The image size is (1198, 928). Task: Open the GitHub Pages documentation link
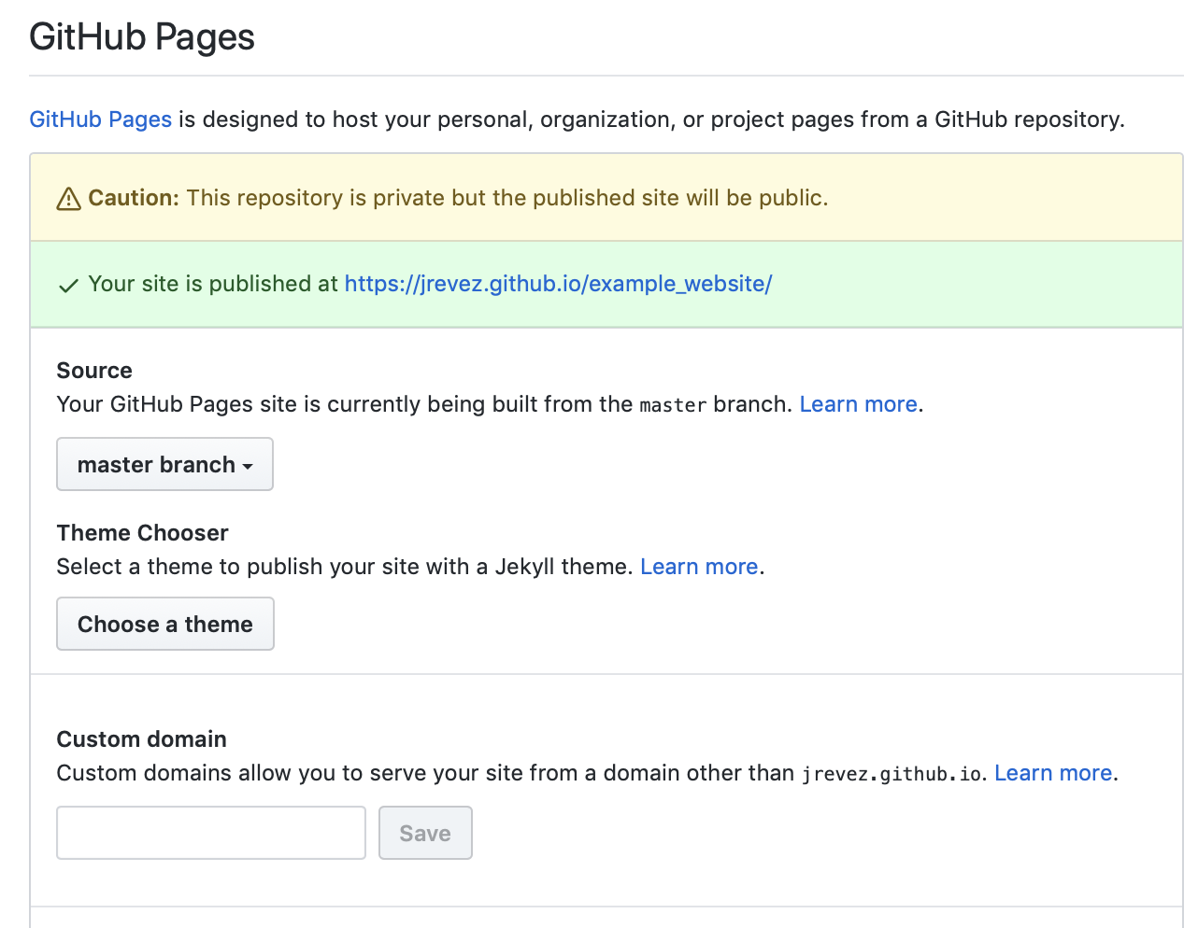[100, 120]
